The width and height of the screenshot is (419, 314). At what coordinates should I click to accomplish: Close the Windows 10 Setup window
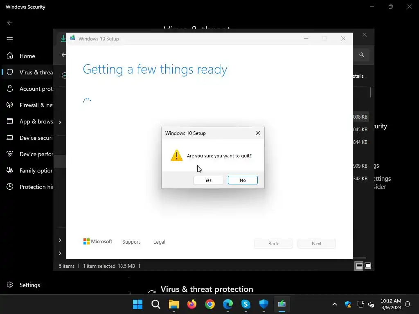(343, 39)
